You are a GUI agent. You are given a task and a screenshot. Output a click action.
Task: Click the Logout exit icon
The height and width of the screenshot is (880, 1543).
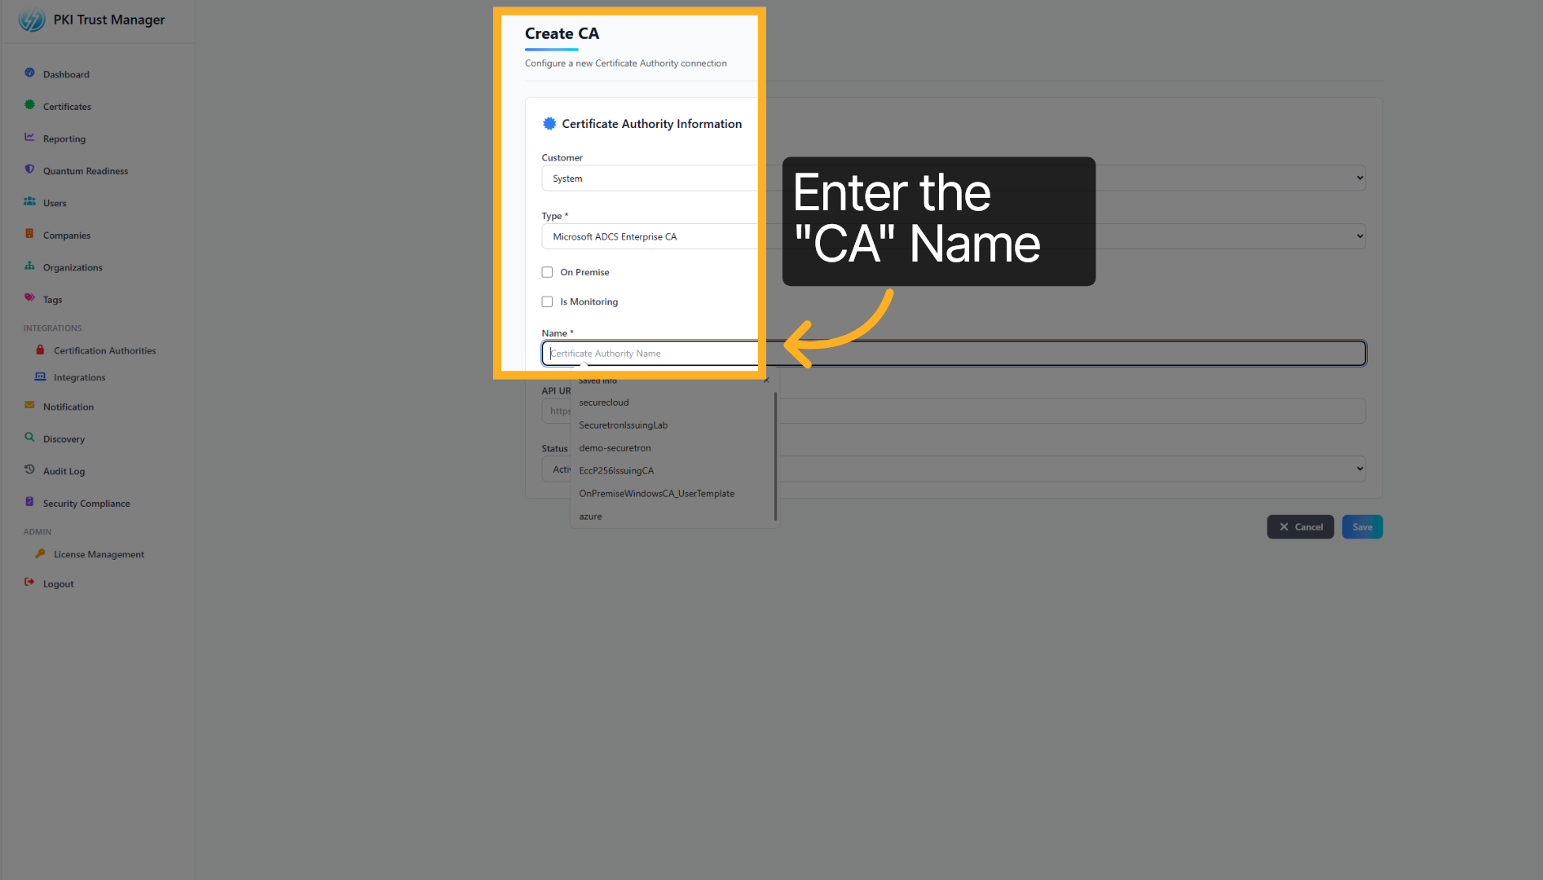coord(29,583)
